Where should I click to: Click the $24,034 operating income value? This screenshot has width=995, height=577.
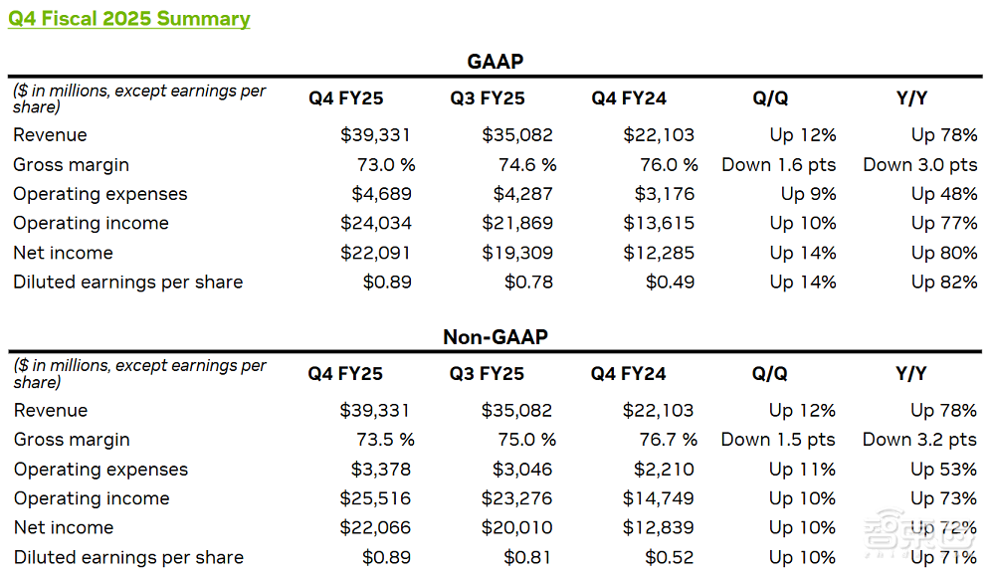(376, 224)
